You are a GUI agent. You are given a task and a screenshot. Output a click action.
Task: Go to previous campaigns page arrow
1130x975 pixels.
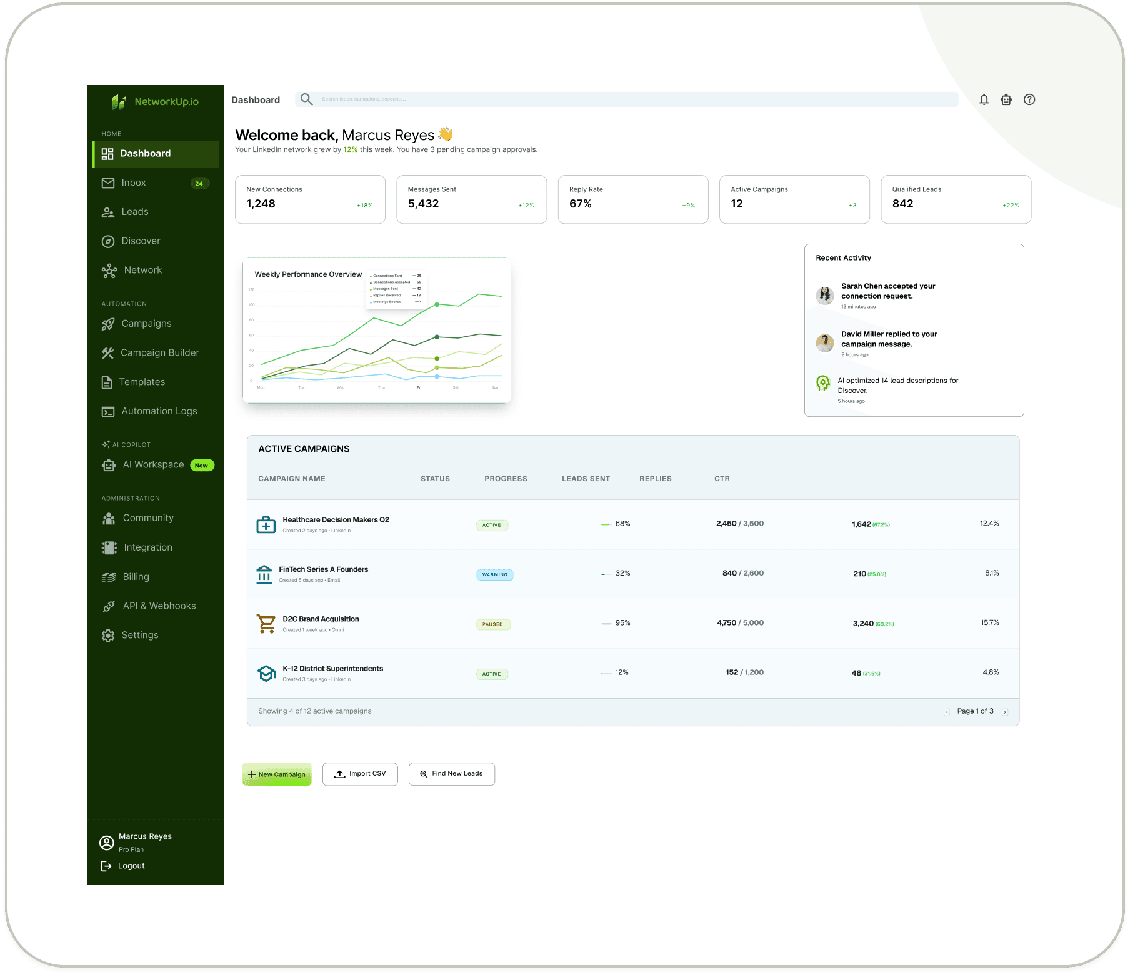(x=947, y=712)
